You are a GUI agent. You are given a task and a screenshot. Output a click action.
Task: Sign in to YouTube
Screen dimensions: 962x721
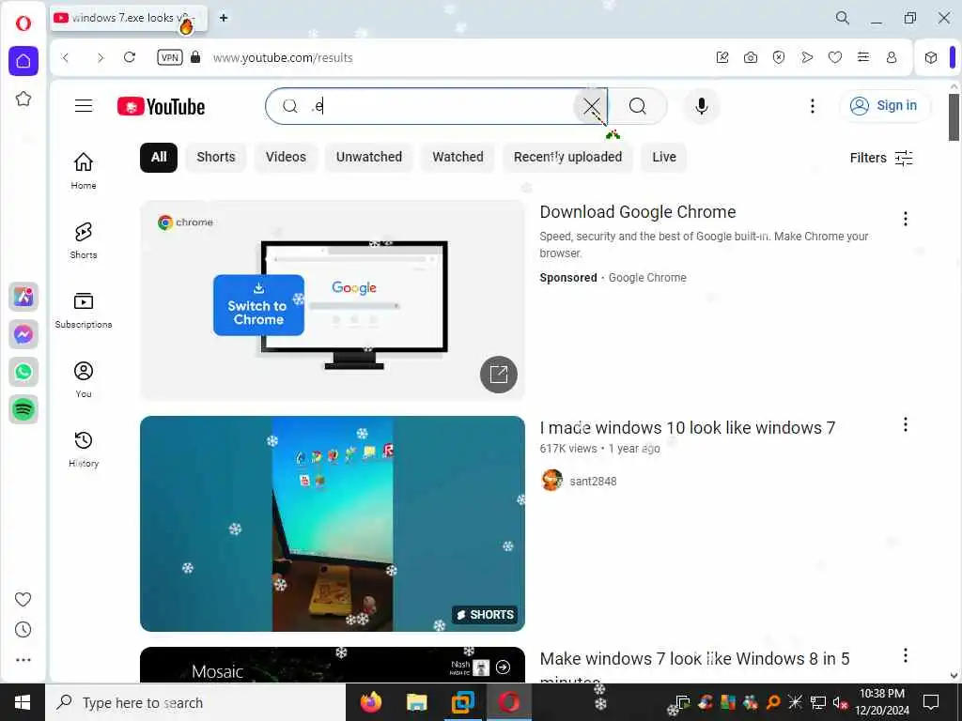tap(884, 105)
